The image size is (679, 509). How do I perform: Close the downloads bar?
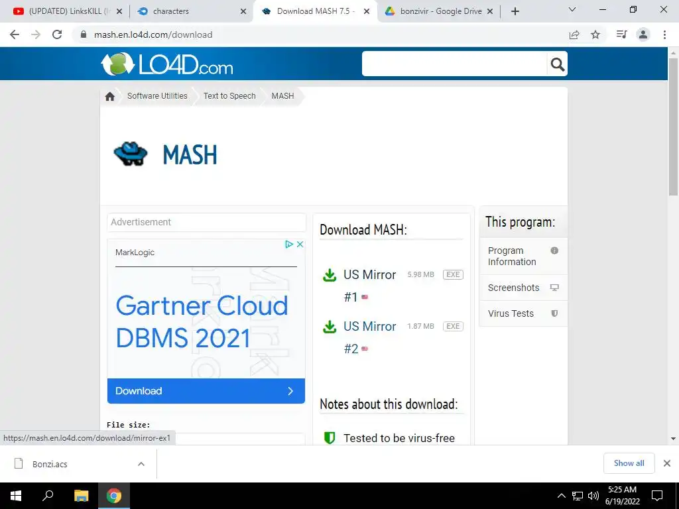click(667, 463)
